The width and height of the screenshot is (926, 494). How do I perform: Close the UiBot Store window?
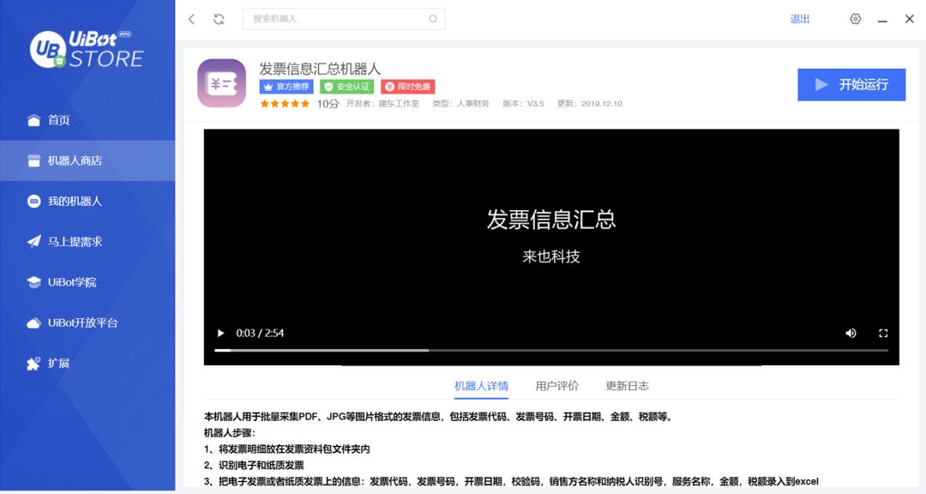click(910, 19)
